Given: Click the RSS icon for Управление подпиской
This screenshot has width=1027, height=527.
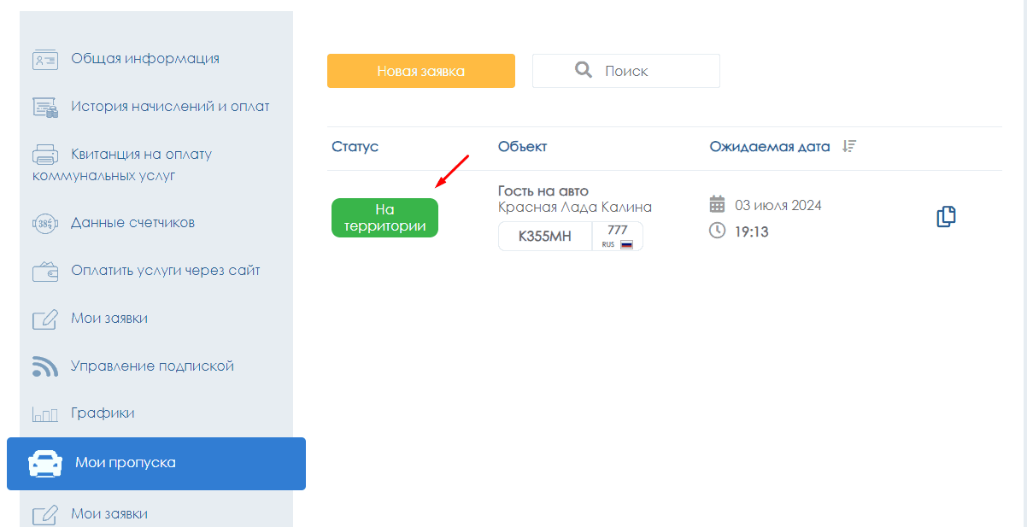Looking at the screenshot, I should [44, 366].
